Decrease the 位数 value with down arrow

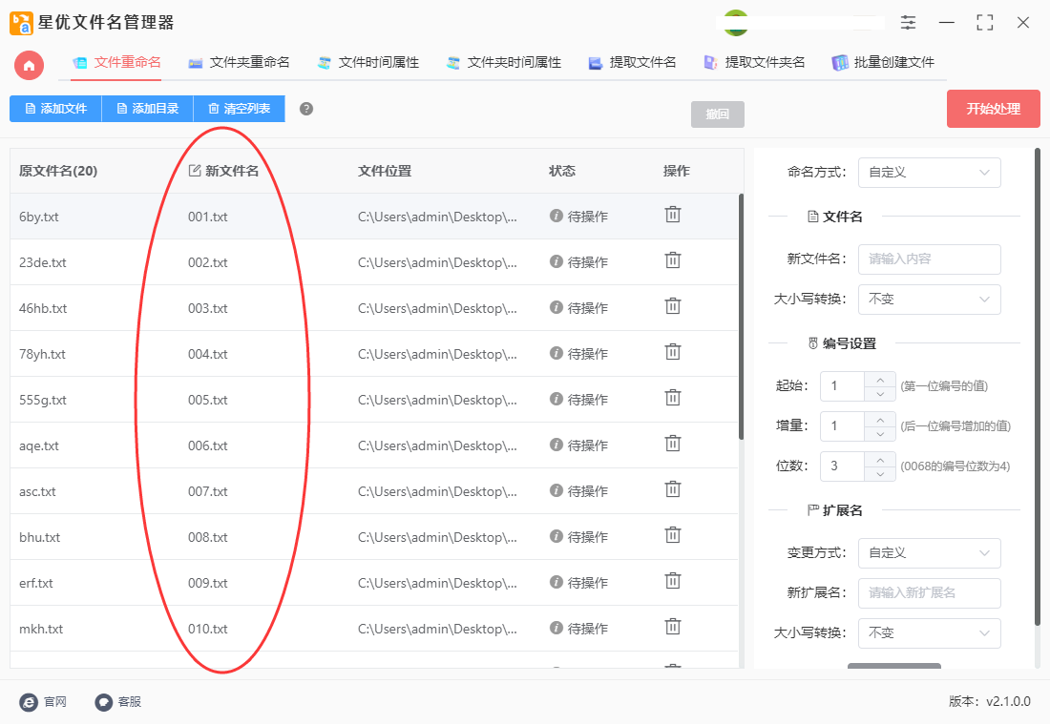tap(880, 474)
